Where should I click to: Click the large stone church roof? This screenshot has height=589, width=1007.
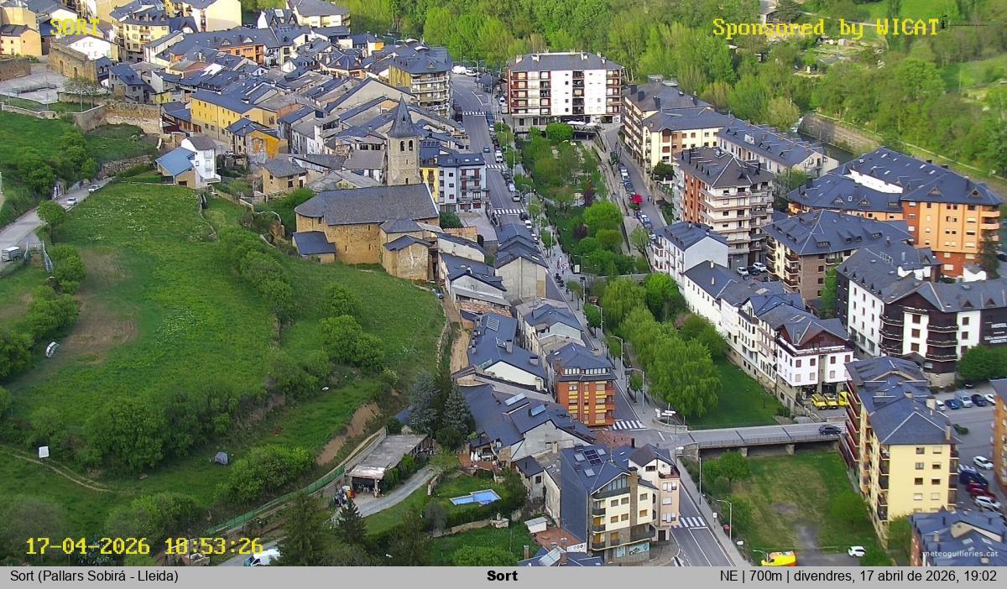coord(368,204)
